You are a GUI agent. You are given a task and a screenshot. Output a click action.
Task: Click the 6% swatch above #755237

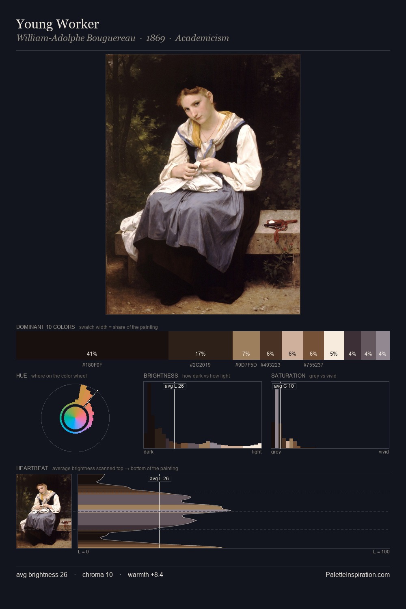tap(313, 346)
